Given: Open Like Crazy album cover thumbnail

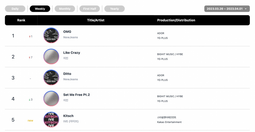Looking at the screenshot, I should coord(51,56).
